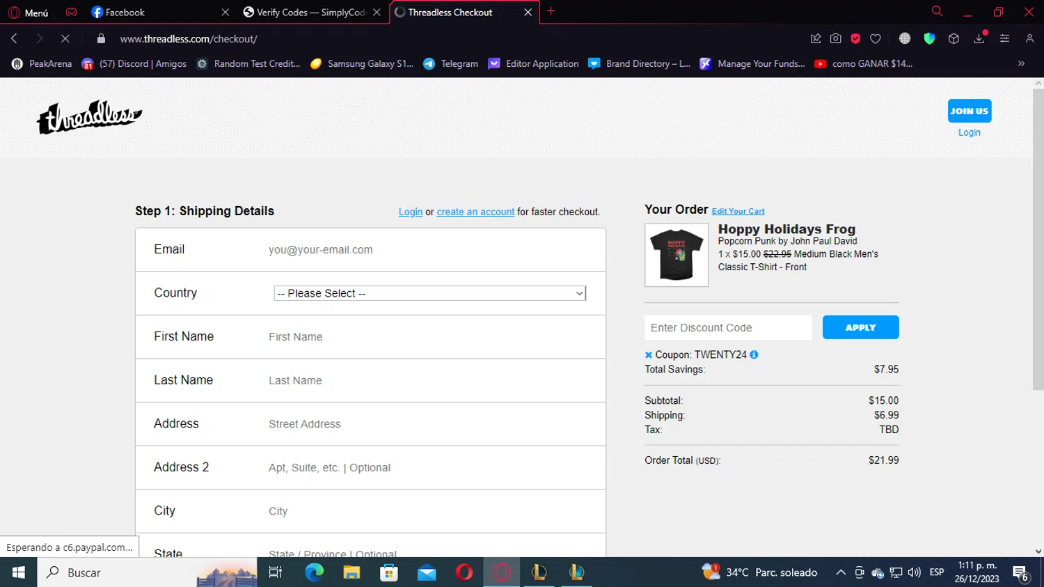Image resolution: width=1044 pixels, height=587 pixels.
Task: Open the Telegram bookmark
Action: pyautogui.click(x=451, y=63)
